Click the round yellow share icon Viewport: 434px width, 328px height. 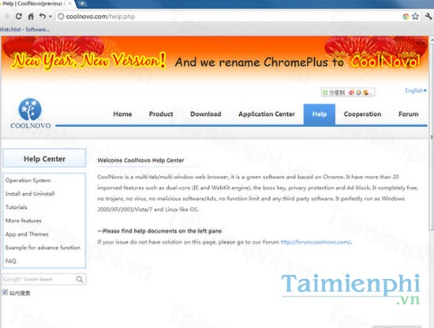pos(359,92)
